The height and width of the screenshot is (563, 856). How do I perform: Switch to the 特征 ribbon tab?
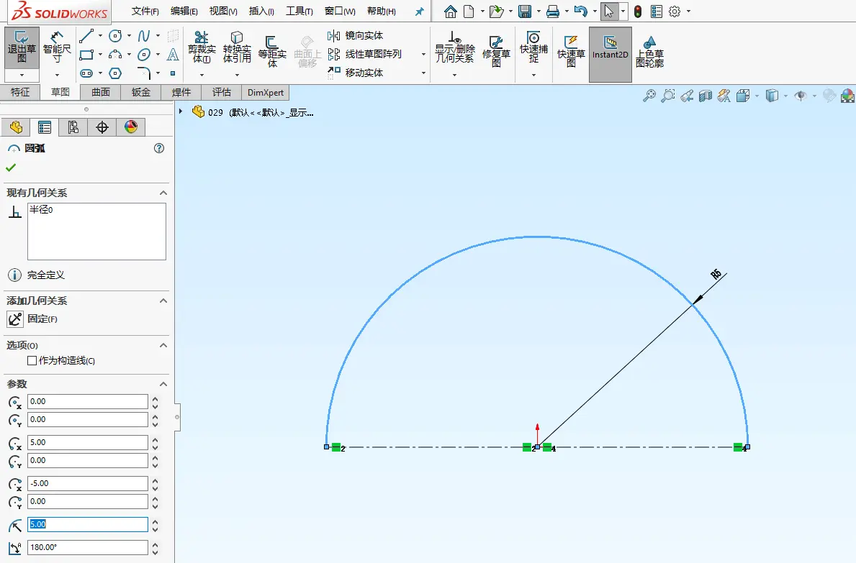click(x=20, y=92)
